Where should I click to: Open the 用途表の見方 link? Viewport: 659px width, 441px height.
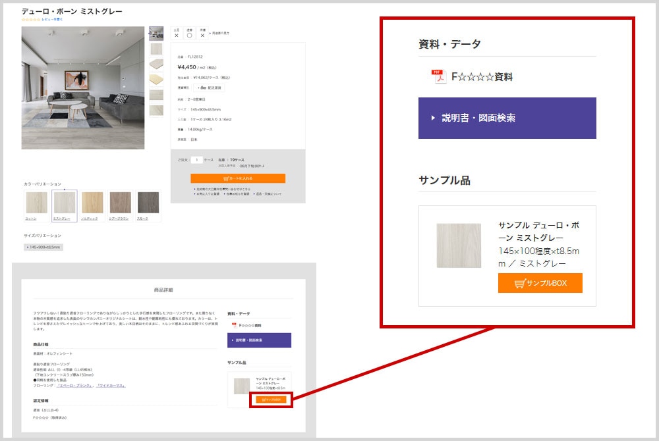(221, 33)
